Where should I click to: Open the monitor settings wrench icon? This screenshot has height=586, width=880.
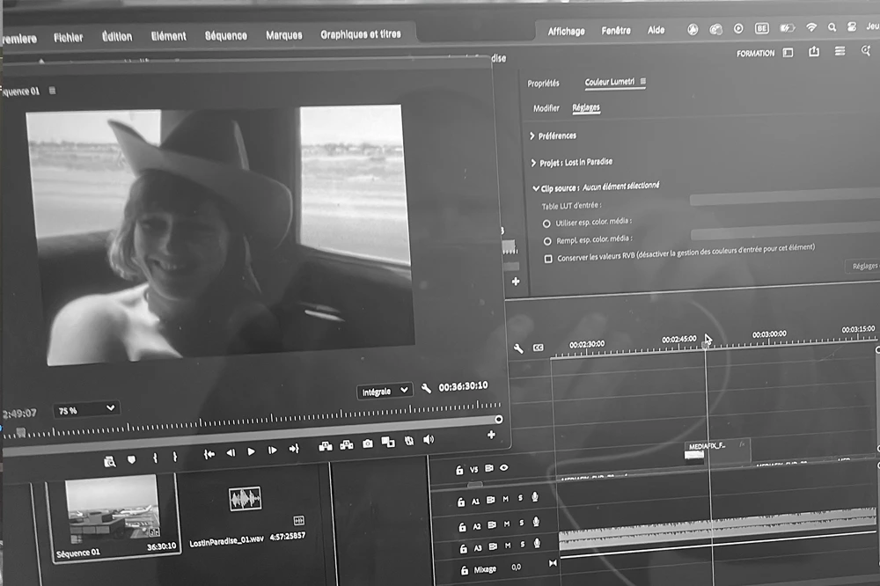pyautogui.click(x=426, y=388)
